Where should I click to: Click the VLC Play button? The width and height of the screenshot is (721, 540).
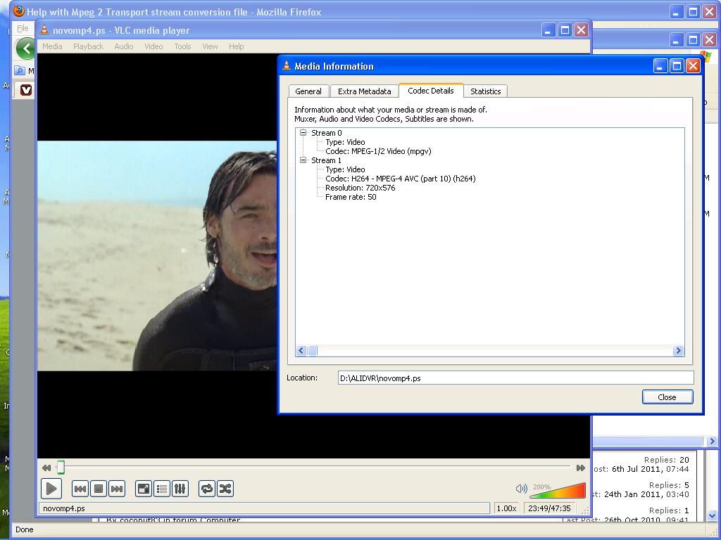pyautogui.click(x=51, y=488)
